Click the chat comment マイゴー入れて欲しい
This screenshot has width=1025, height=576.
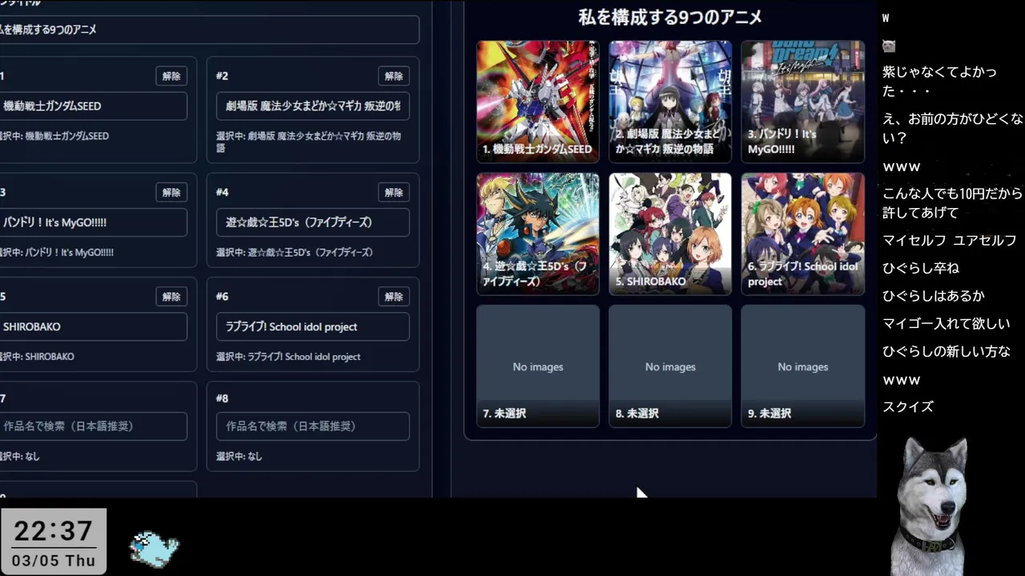pyautogui.click(x=947, y=324)
